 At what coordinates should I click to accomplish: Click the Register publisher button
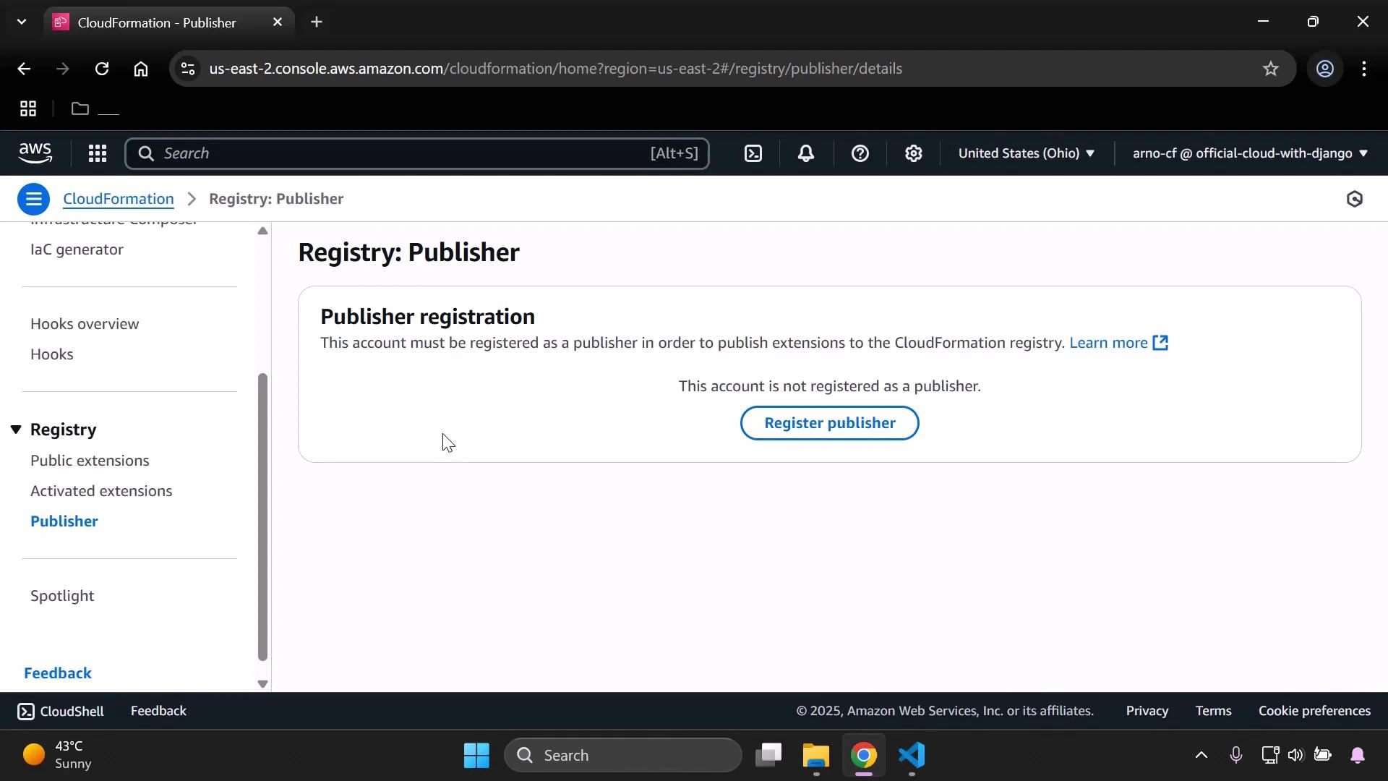tap(829, 423)
